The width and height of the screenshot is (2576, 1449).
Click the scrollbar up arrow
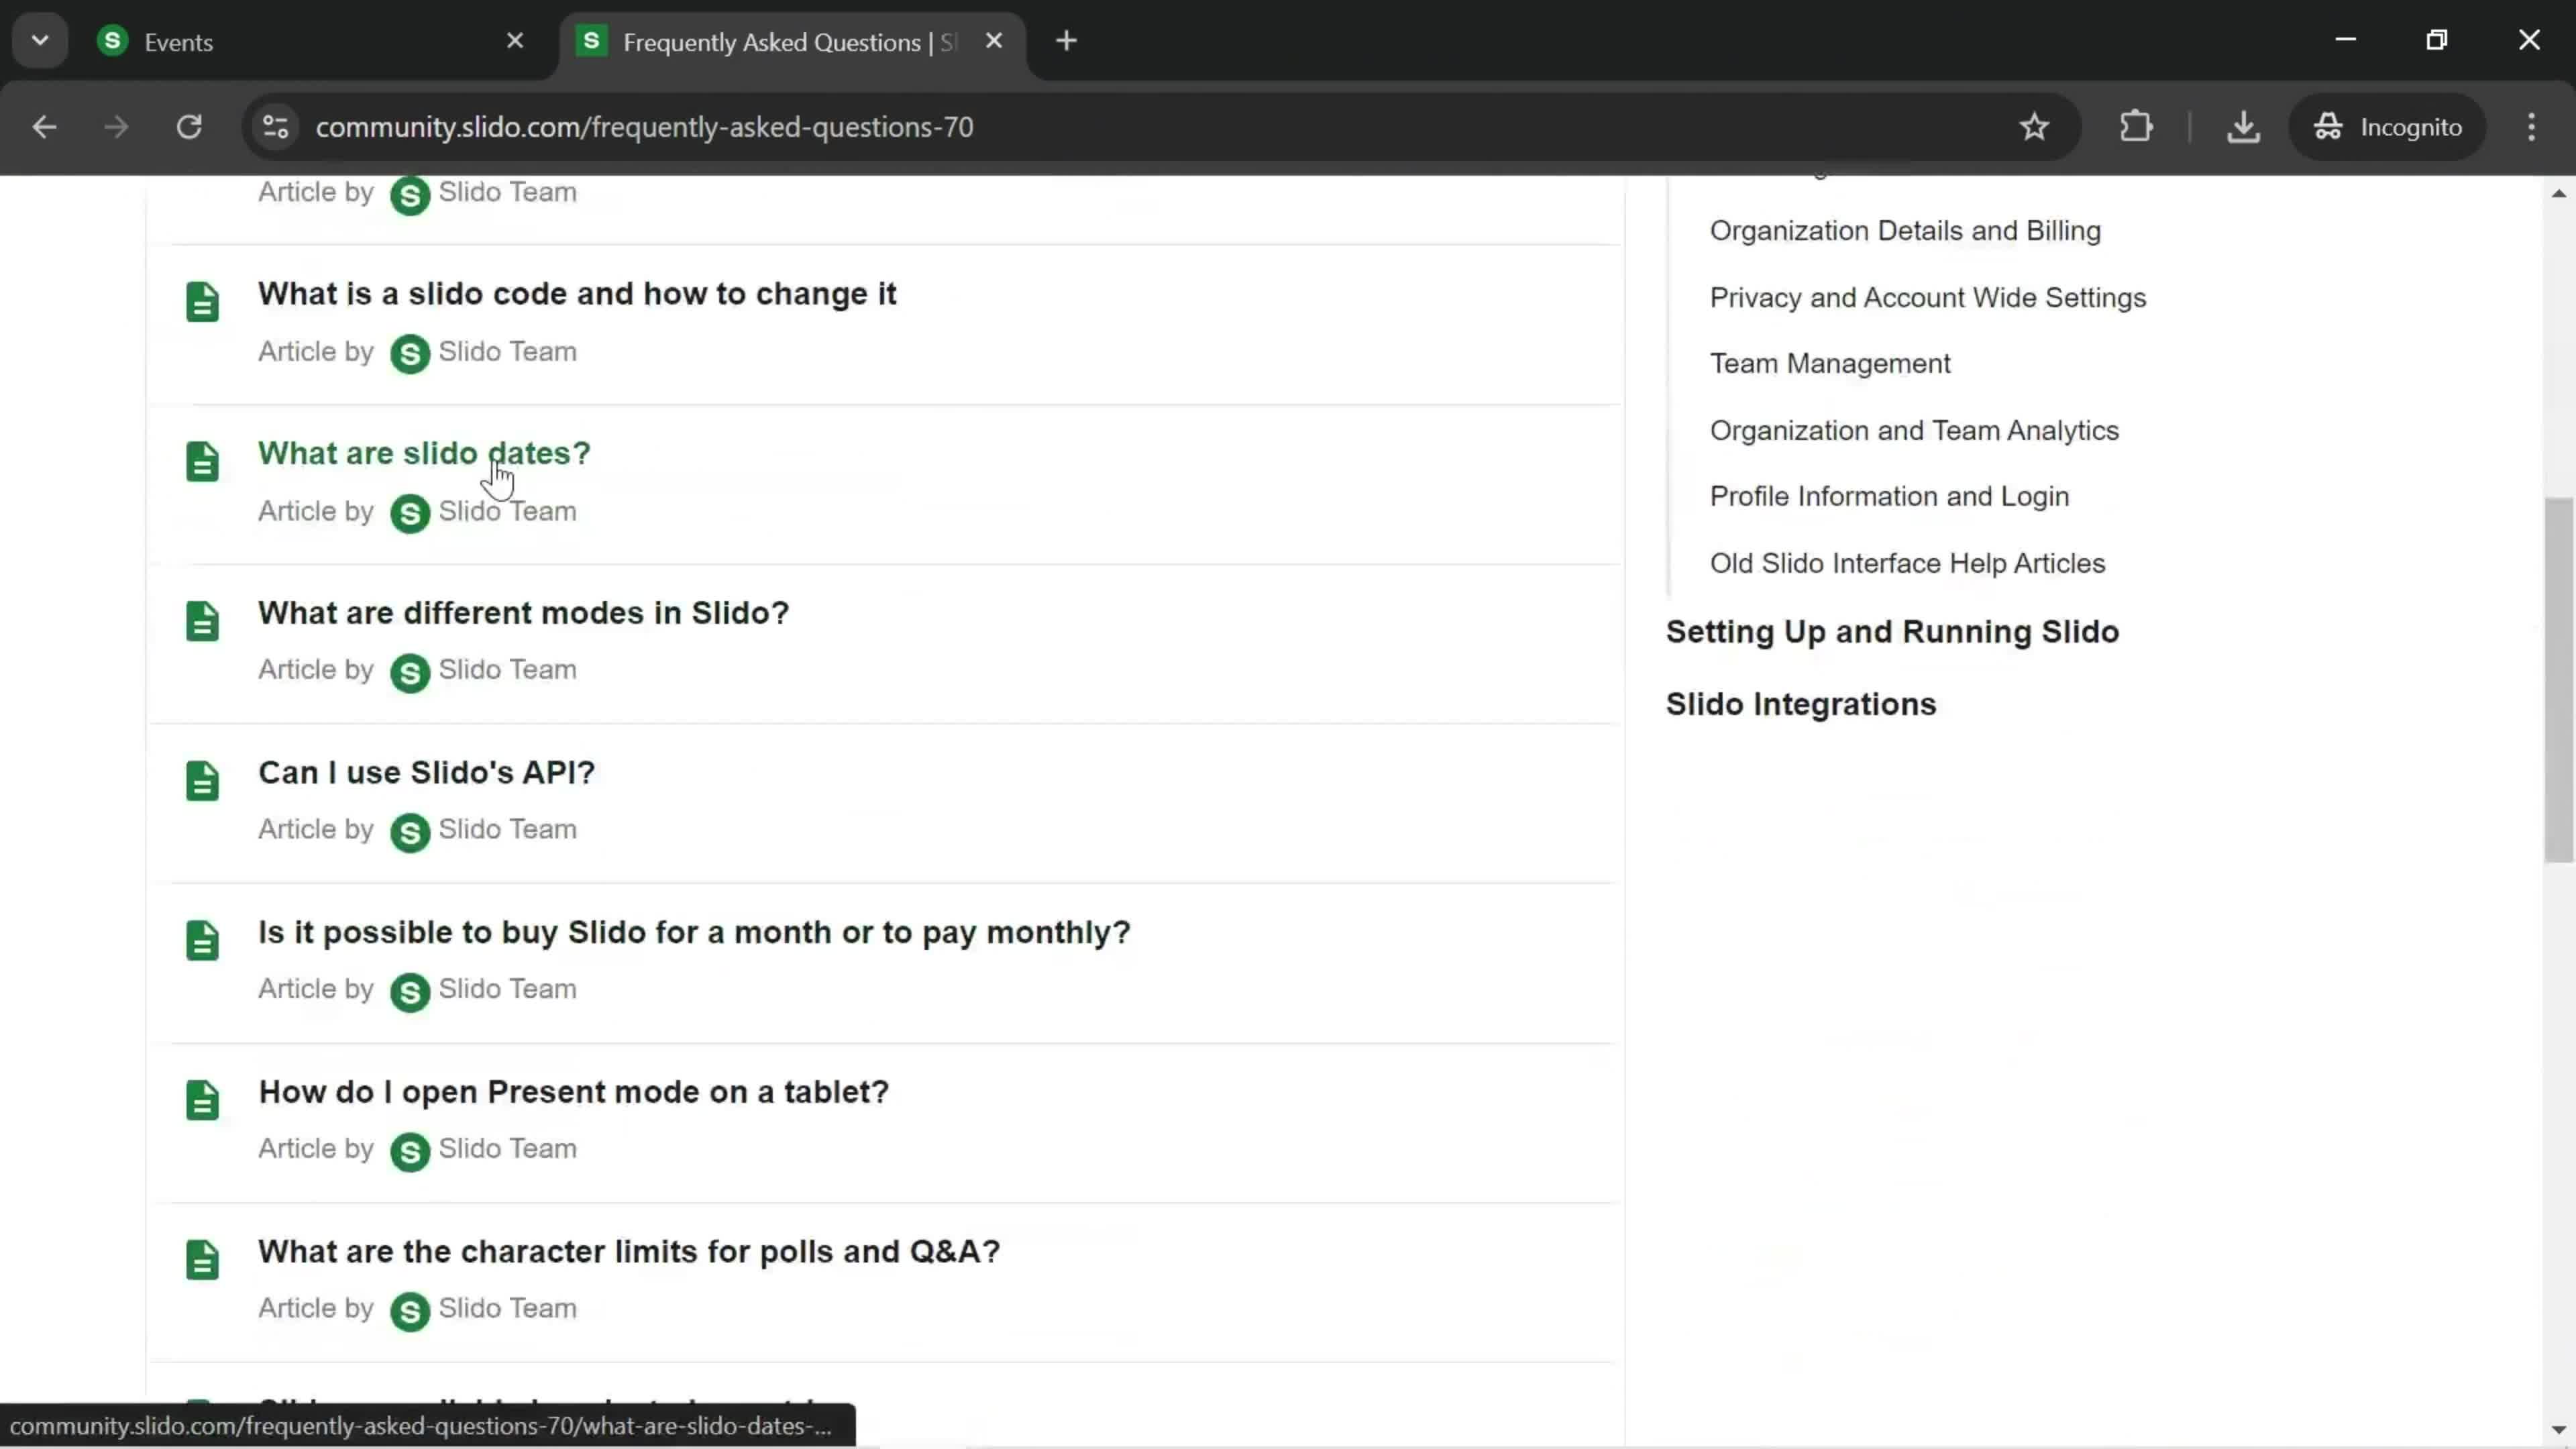pos(2559,193)
